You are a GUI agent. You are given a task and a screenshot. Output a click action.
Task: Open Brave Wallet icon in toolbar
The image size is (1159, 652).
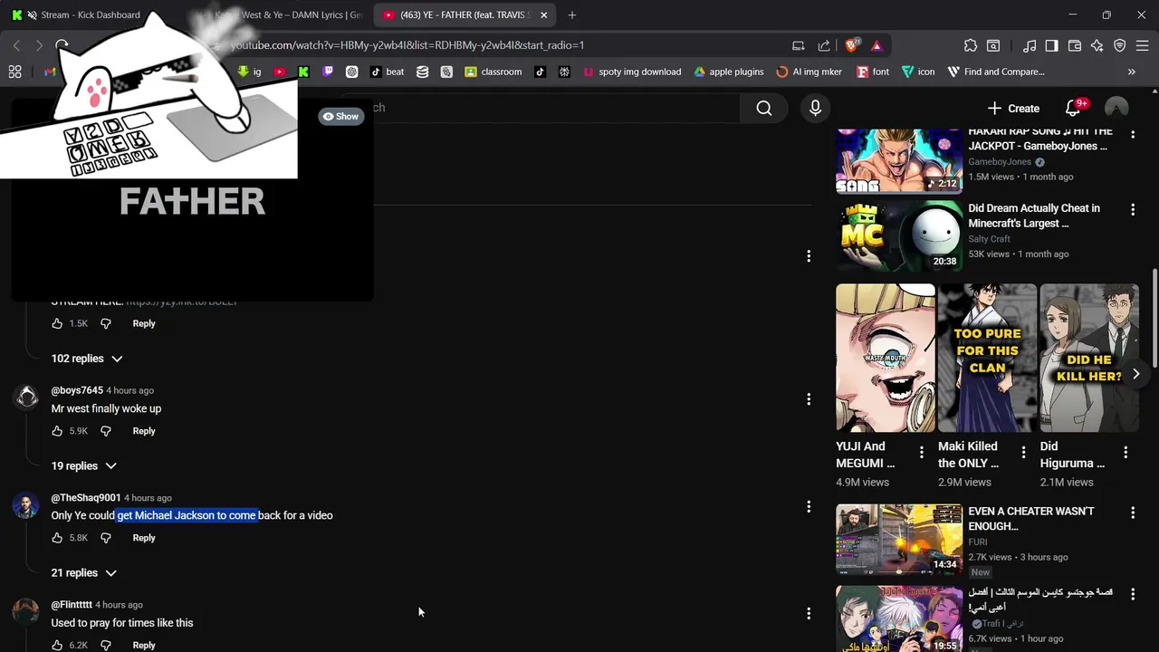click(1075, 45)
